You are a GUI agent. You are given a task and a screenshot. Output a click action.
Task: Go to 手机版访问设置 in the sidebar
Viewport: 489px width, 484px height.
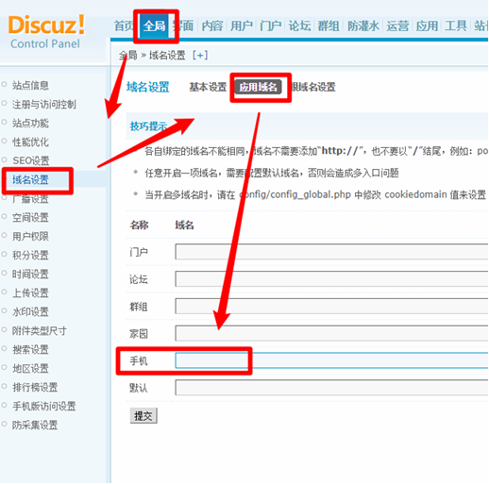[44, 406]
